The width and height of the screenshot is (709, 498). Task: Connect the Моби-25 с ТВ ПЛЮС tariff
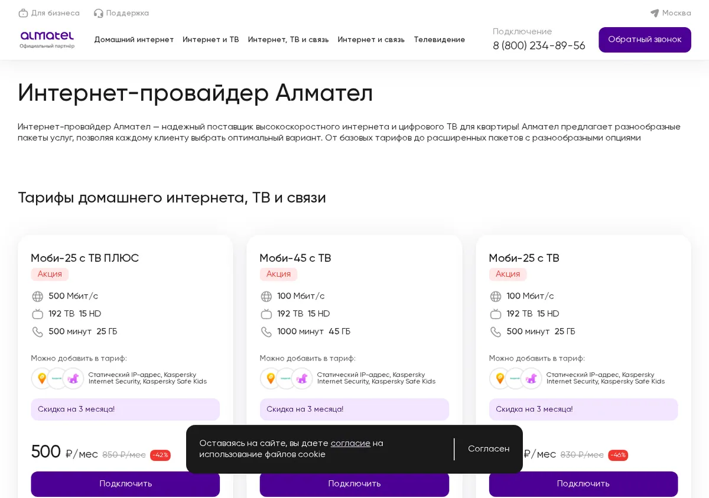125,484
